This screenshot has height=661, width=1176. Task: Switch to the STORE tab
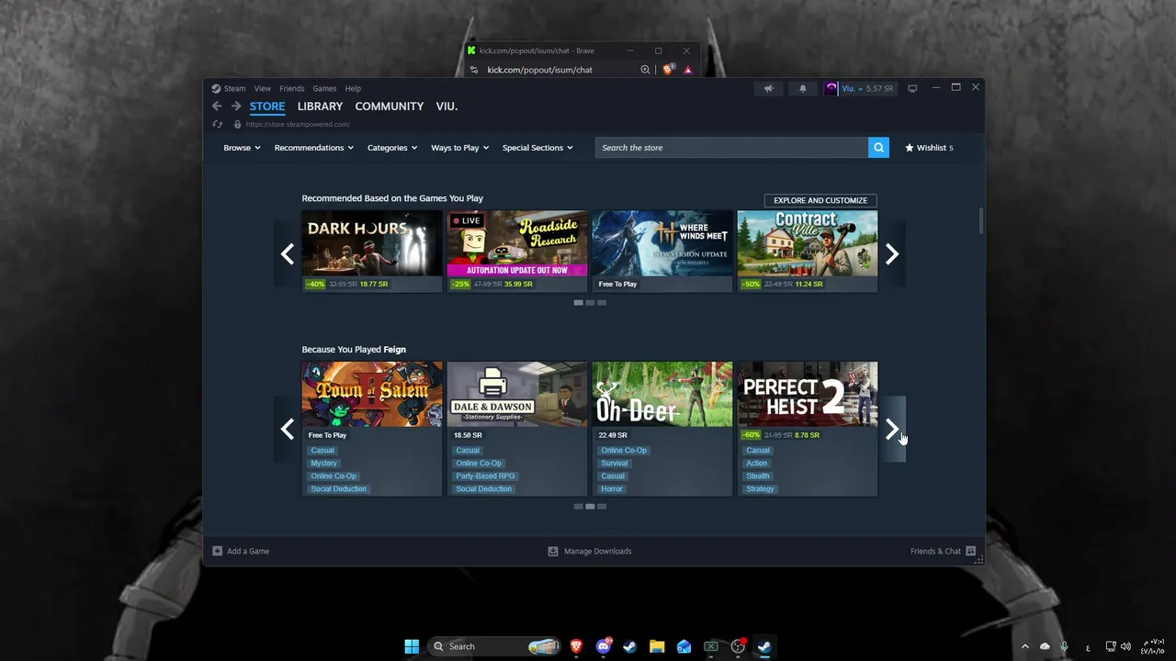coord(267,106)
